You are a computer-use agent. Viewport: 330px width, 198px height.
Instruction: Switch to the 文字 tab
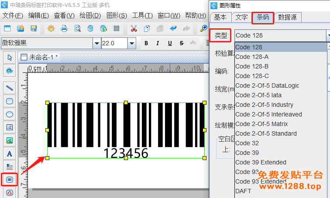tap(242, 17)
